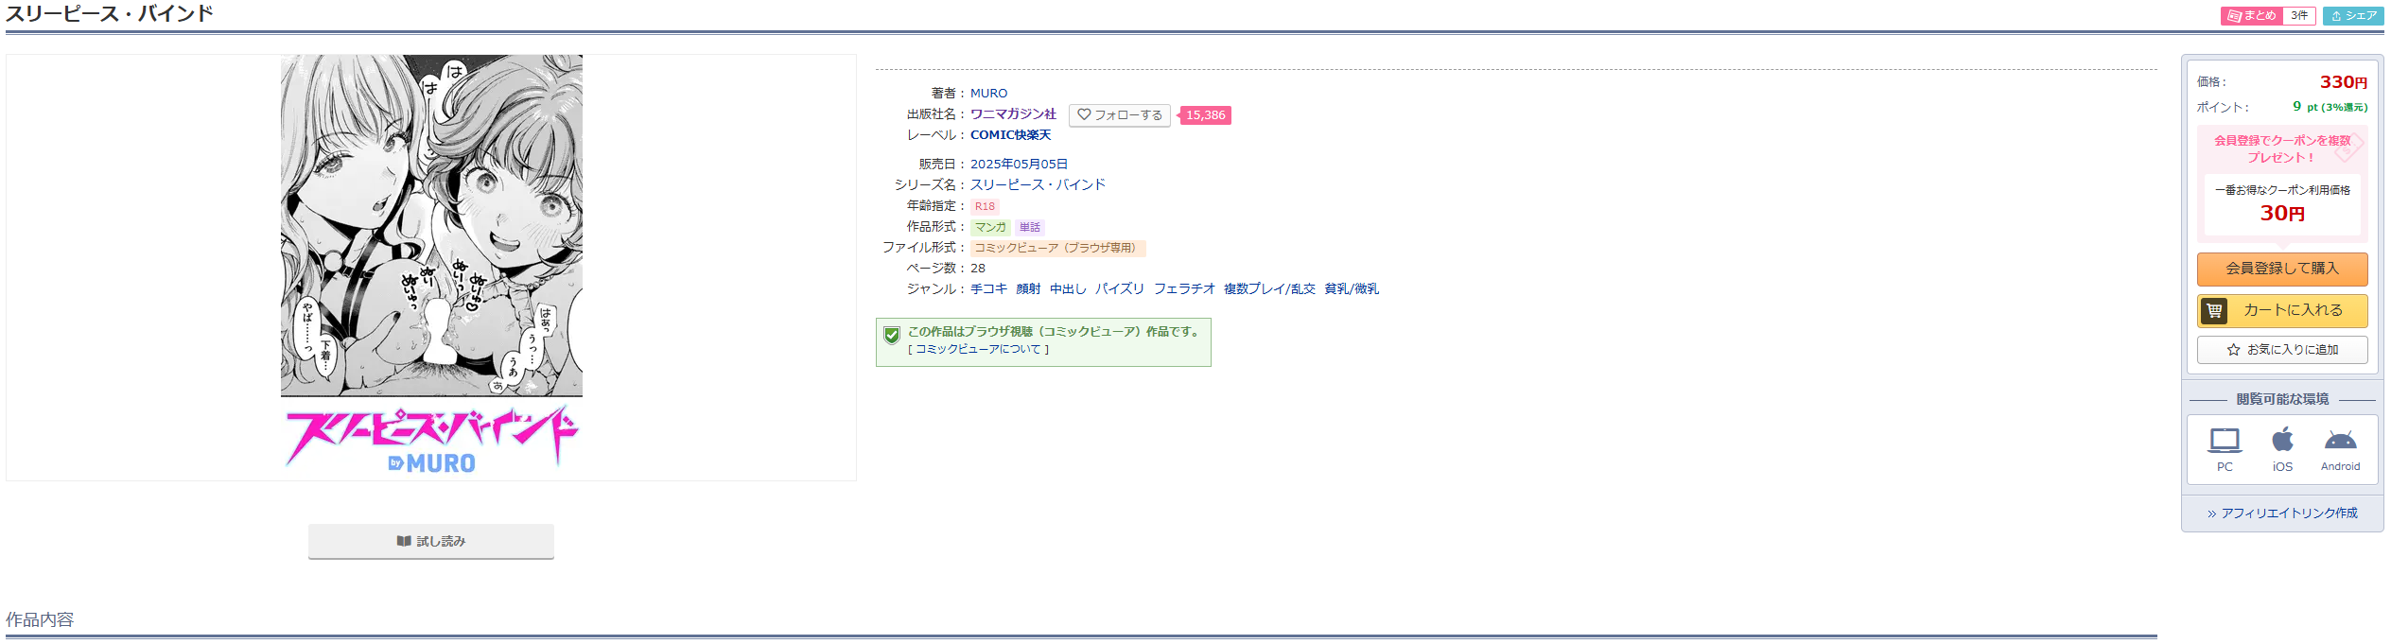Add item via カートに入れる button

tap(2282, 310)
